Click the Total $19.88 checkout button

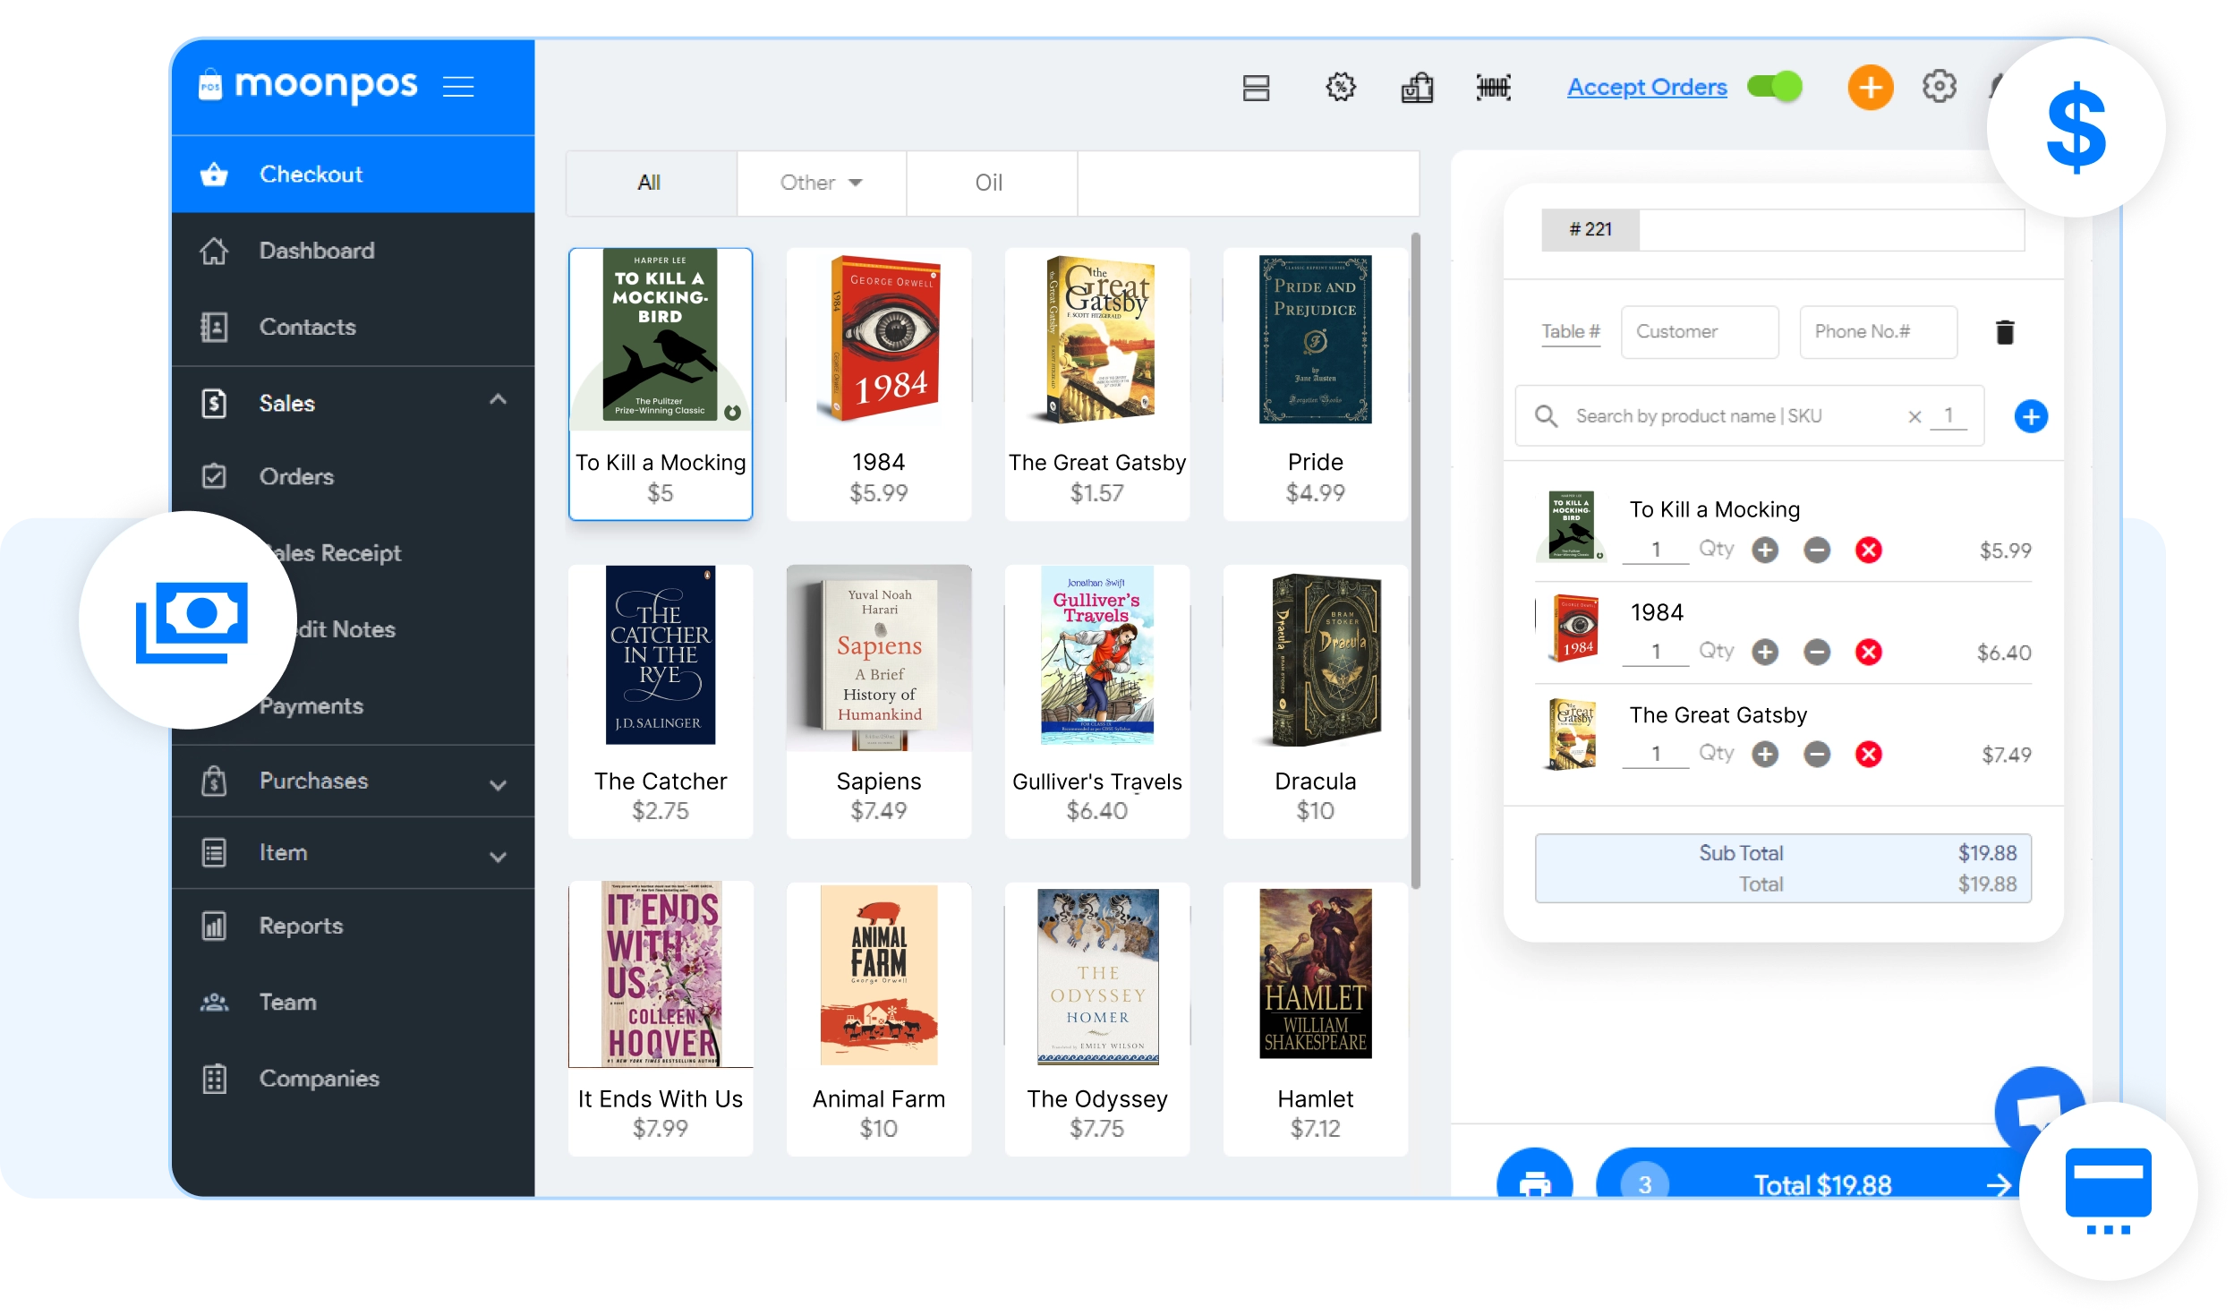click(1821, 1183)
